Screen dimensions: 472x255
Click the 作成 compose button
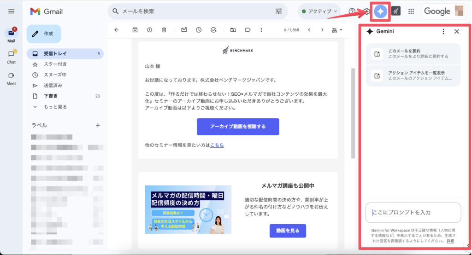tap(44, 34)
